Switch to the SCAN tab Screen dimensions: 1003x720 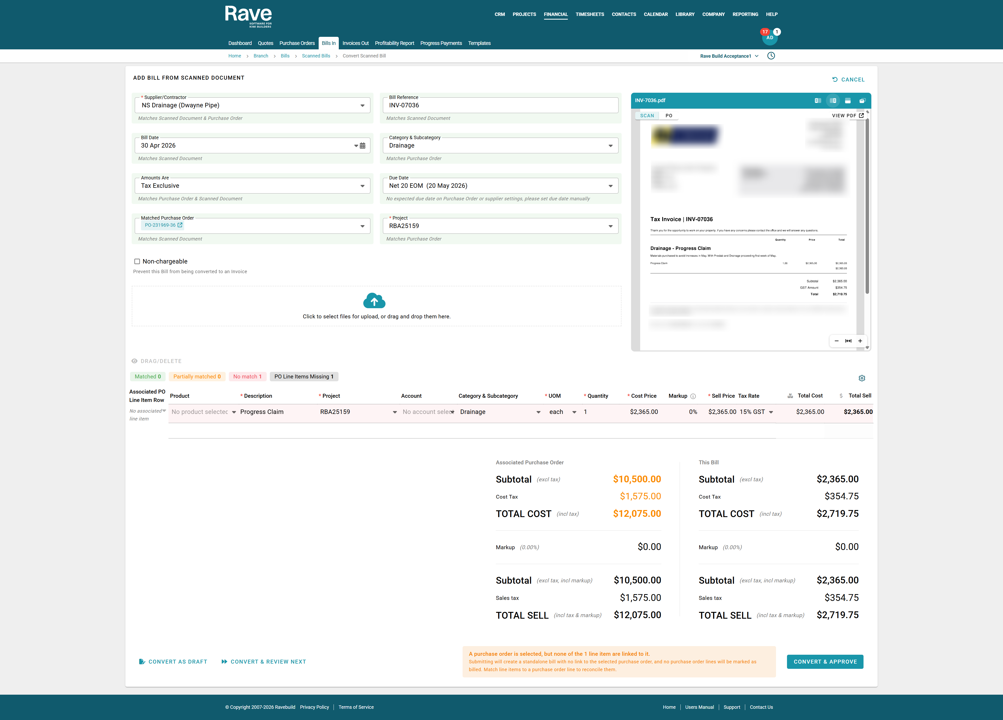pos(647,116)
